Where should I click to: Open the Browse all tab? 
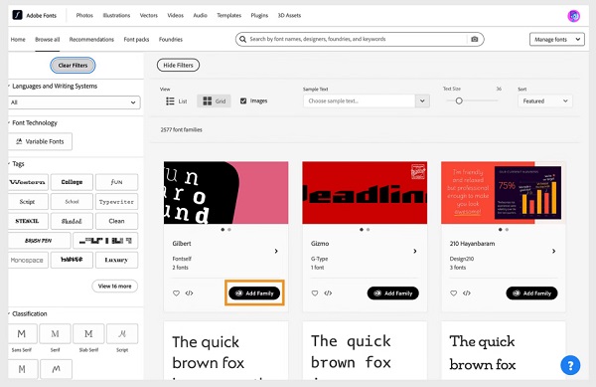(x=47, y=39)
